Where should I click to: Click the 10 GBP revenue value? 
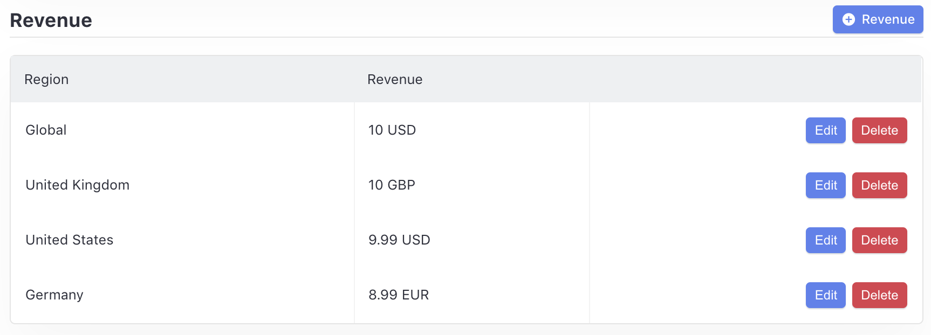pyautogui.click(x=392, y=185)
